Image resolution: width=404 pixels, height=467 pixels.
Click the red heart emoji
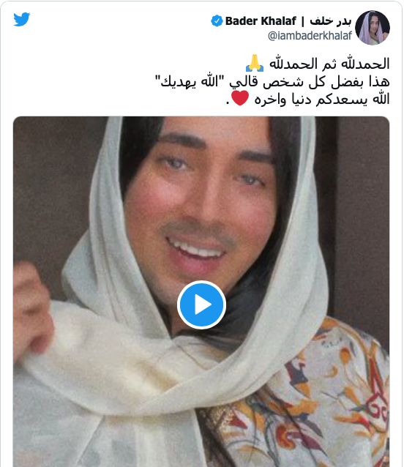tap(240, 98)
